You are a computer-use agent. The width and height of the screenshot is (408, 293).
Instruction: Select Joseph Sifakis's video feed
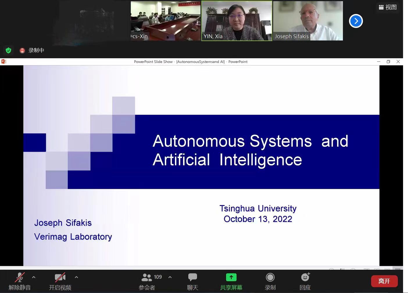click(x=308, y=21)
